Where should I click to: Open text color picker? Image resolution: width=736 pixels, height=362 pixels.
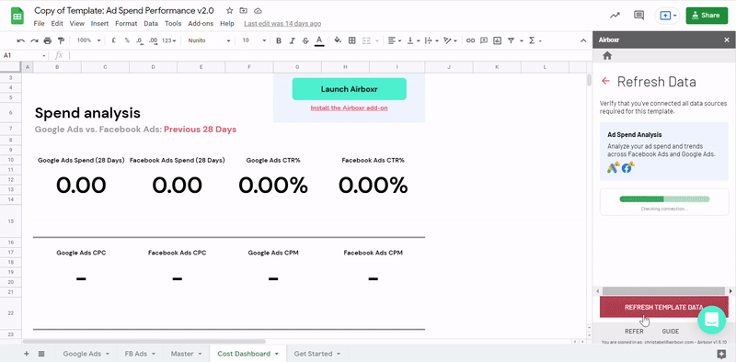point(319,40)
